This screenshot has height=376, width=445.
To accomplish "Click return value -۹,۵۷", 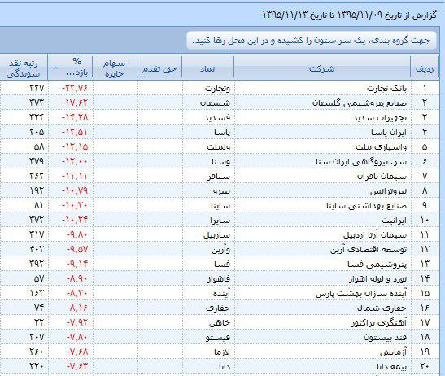I will tap(77, 250).
